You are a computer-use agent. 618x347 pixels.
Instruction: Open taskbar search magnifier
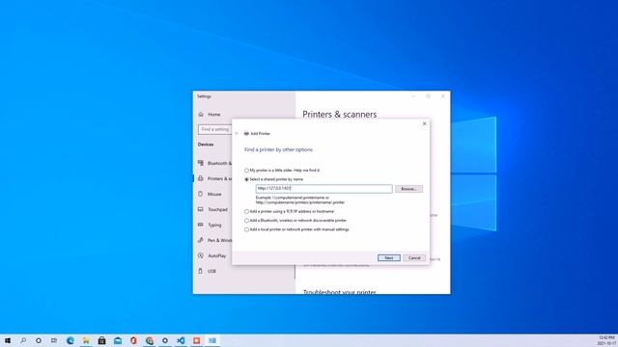(x=23, y=340)
